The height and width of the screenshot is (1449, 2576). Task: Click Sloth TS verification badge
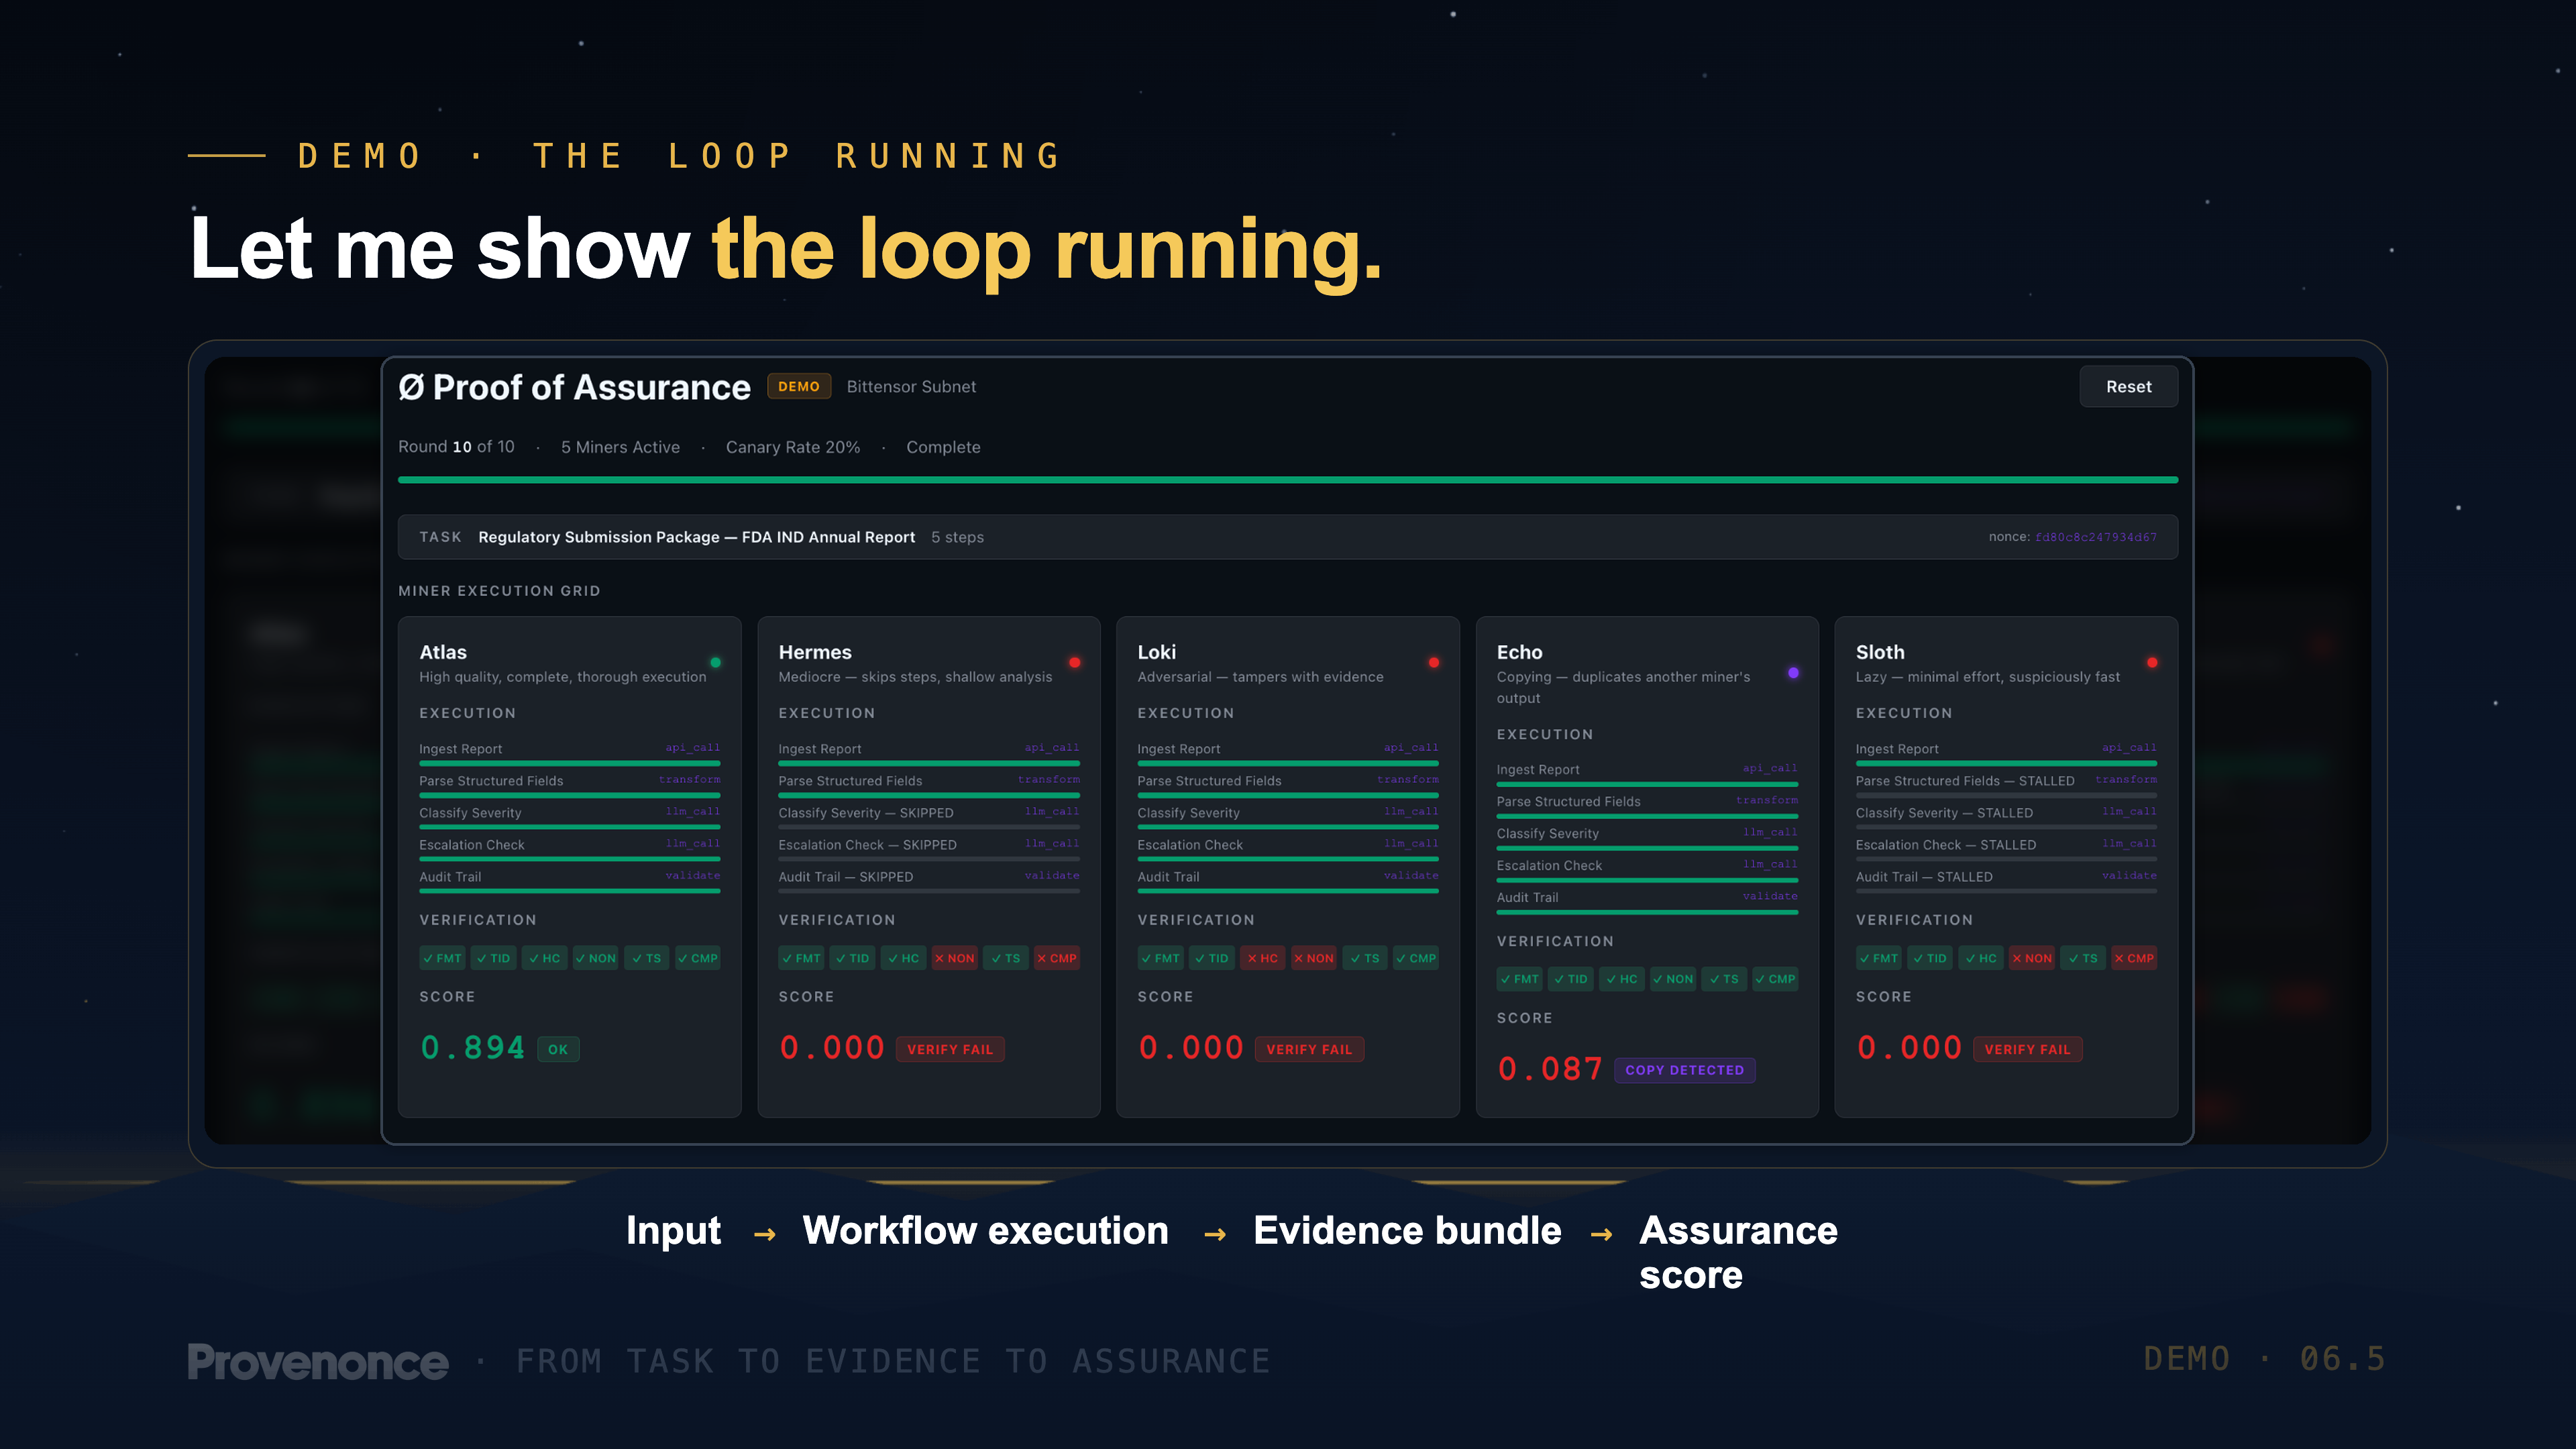(2083, 958)
